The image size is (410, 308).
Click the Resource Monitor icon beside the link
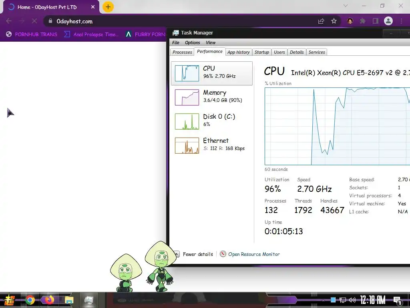click(223, 254)
